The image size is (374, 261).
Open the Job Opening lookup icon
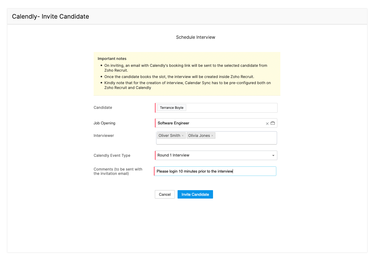273,123
